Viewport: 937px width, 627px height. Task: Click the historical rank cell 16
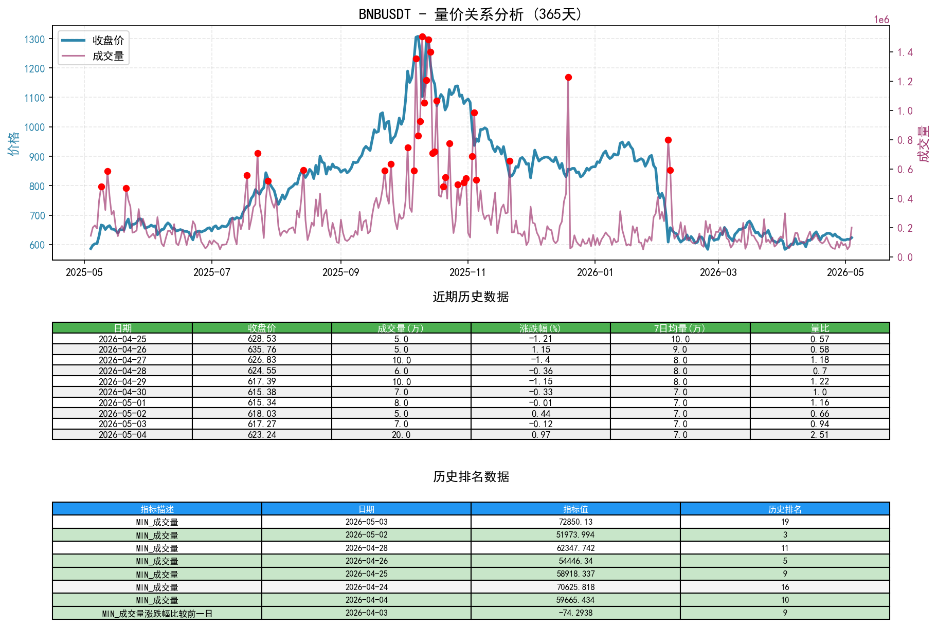[785, 587]
